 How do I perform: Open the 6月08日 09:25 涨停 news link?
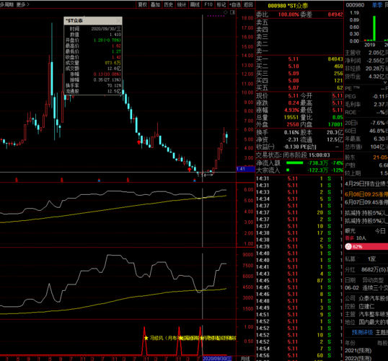tap(366, 194)
